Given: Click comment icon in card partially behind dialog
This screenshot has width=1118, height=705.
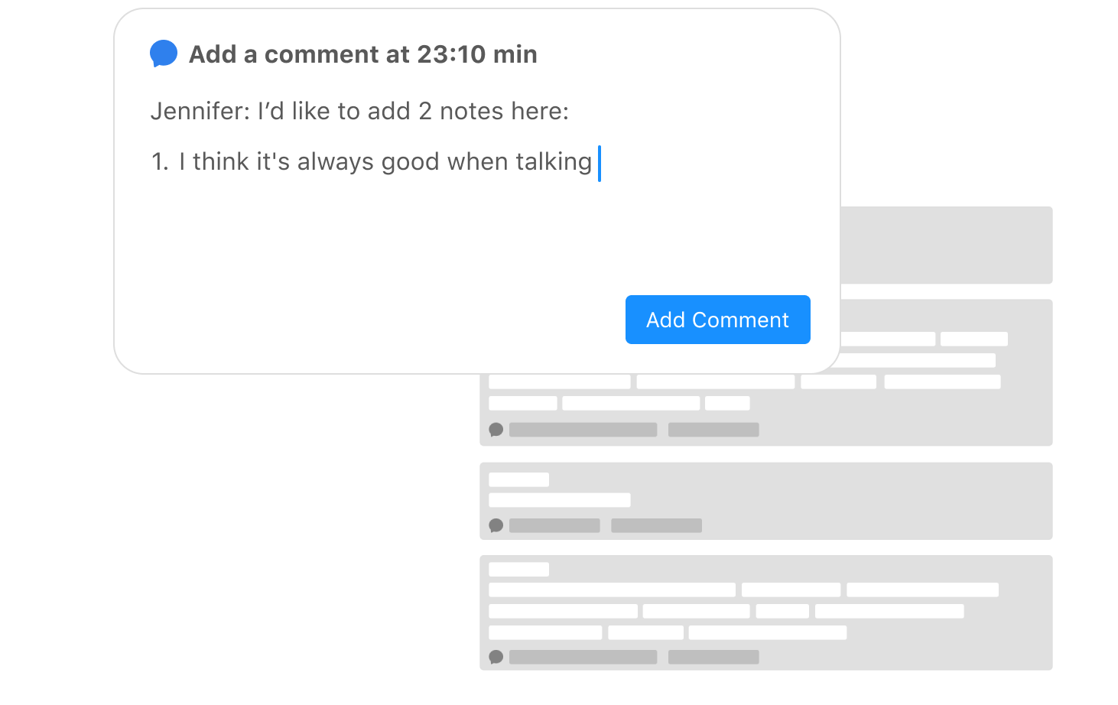Looking at the screenshot, I should click(496, 430).
